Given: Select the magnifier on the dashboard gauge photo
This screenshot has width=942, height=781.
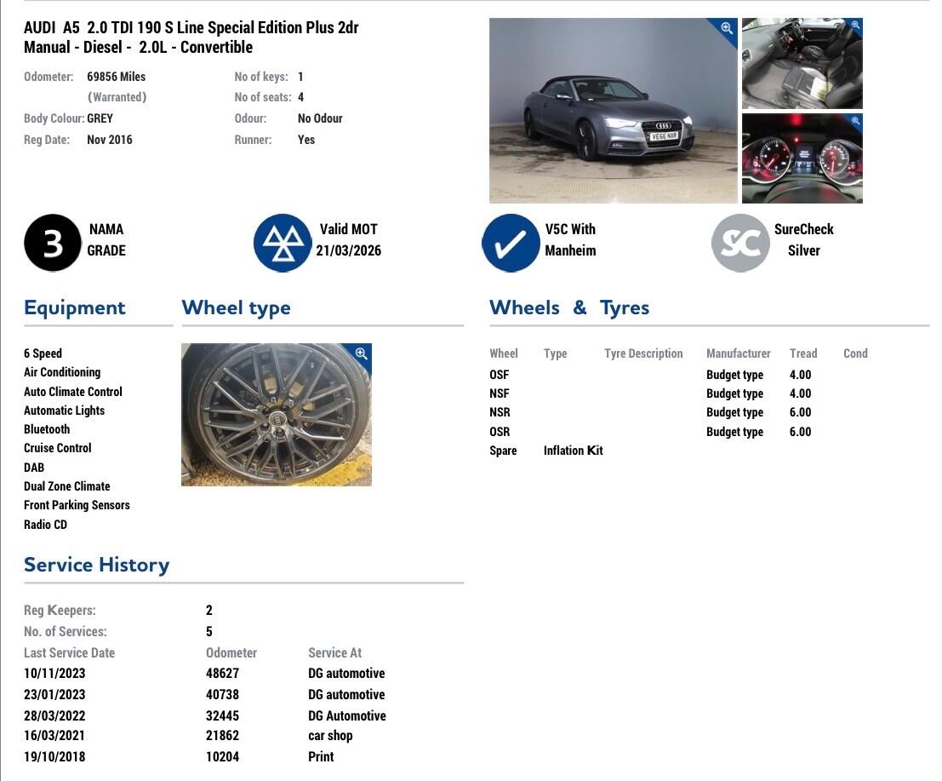Looking at the screenshot, I should point(854,122).
